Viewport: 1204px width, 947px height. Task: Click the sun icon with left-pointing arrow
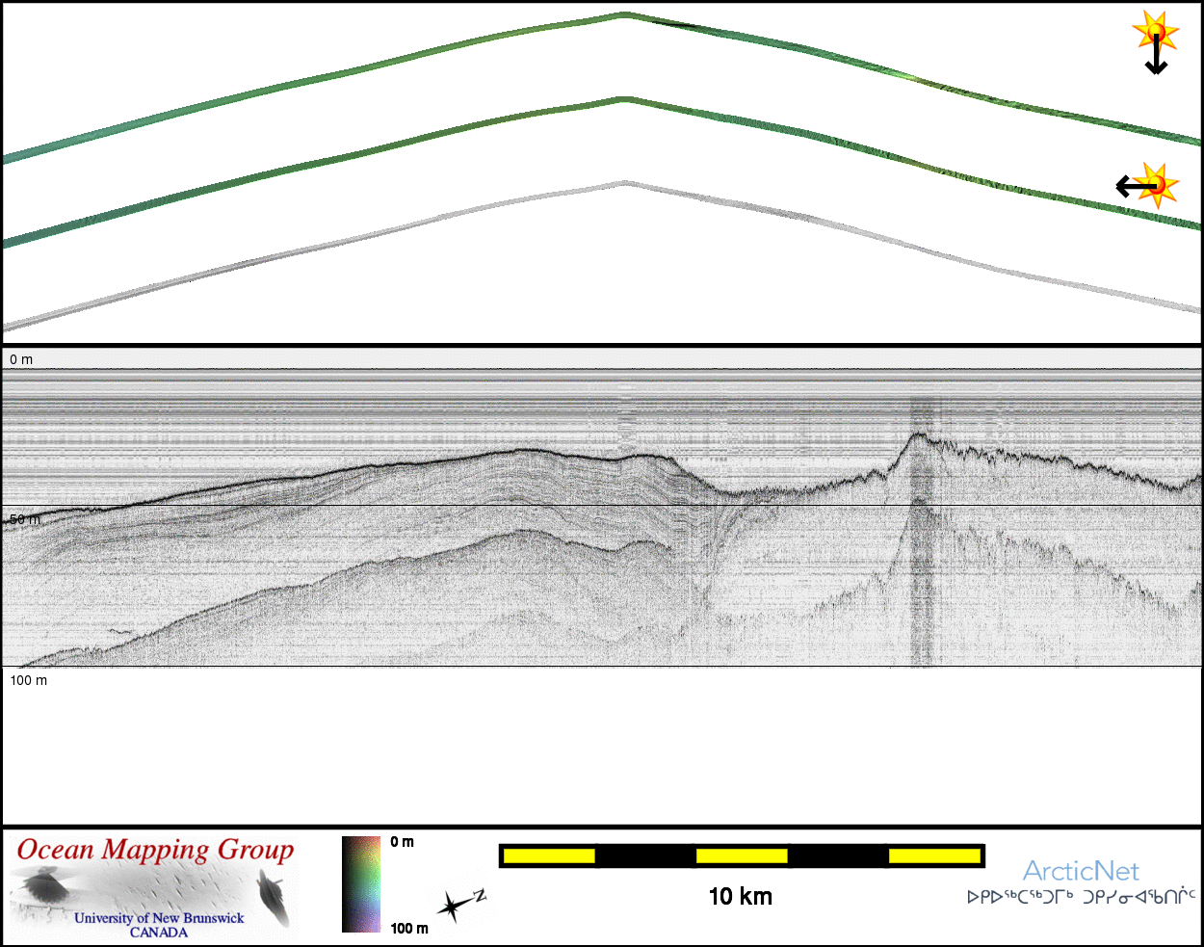[x=1148, y=185]
